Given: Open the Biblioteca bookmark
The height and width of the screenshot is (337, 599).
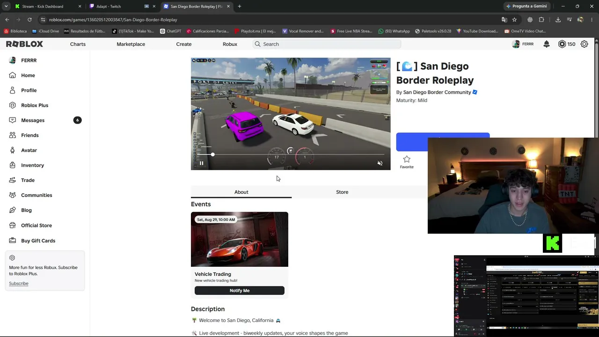Looking at the screenshot, I should click(15, 31).
